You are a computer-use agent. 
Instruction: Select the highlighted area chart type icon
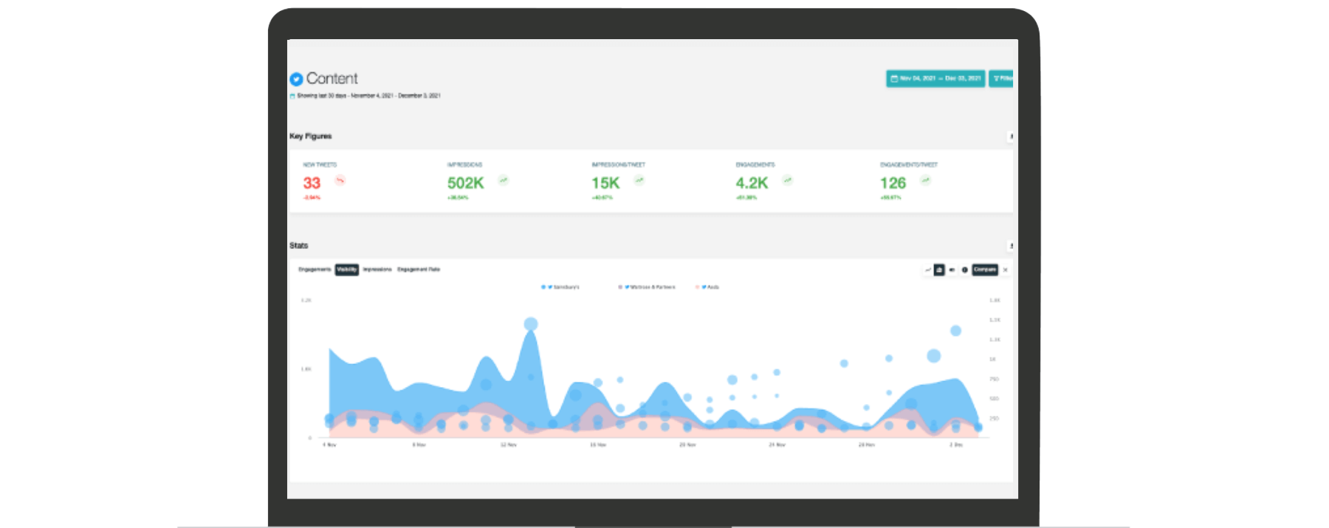[939, 270]
